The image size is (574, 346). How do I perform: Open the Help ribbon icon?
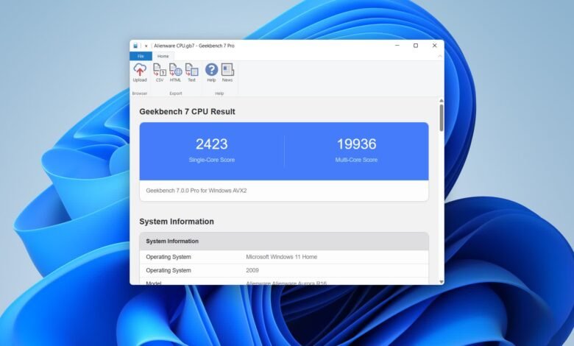click(211, 72)
